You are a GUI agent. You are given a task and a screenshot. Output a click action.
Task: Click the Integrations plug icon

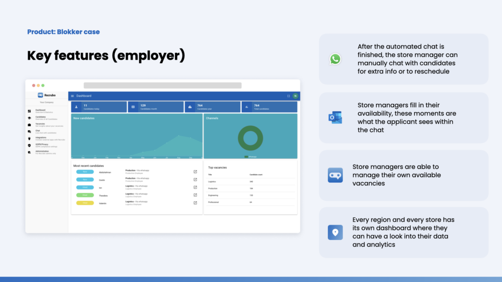coord(29,139)
